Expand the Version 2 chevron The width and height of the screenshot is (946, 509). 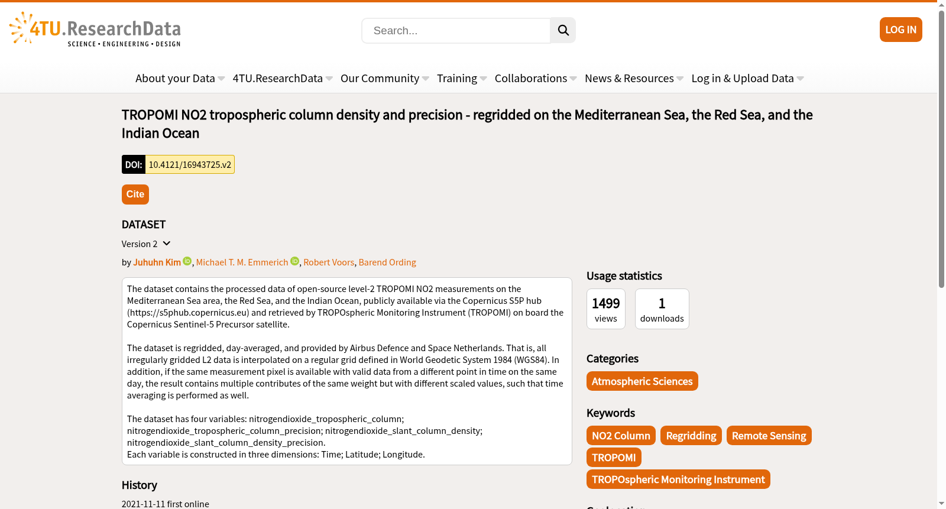(167, 244)
